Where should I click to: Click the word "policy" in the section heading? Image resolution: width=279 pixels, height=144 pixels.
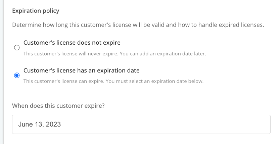coord(50,11)
